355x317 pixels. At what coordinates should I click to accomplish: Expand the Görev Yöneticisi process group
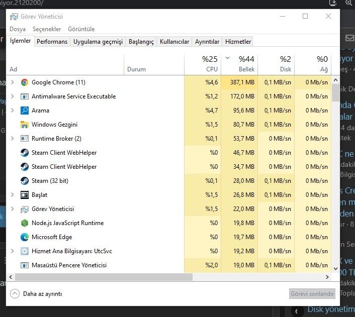[13, 209]
